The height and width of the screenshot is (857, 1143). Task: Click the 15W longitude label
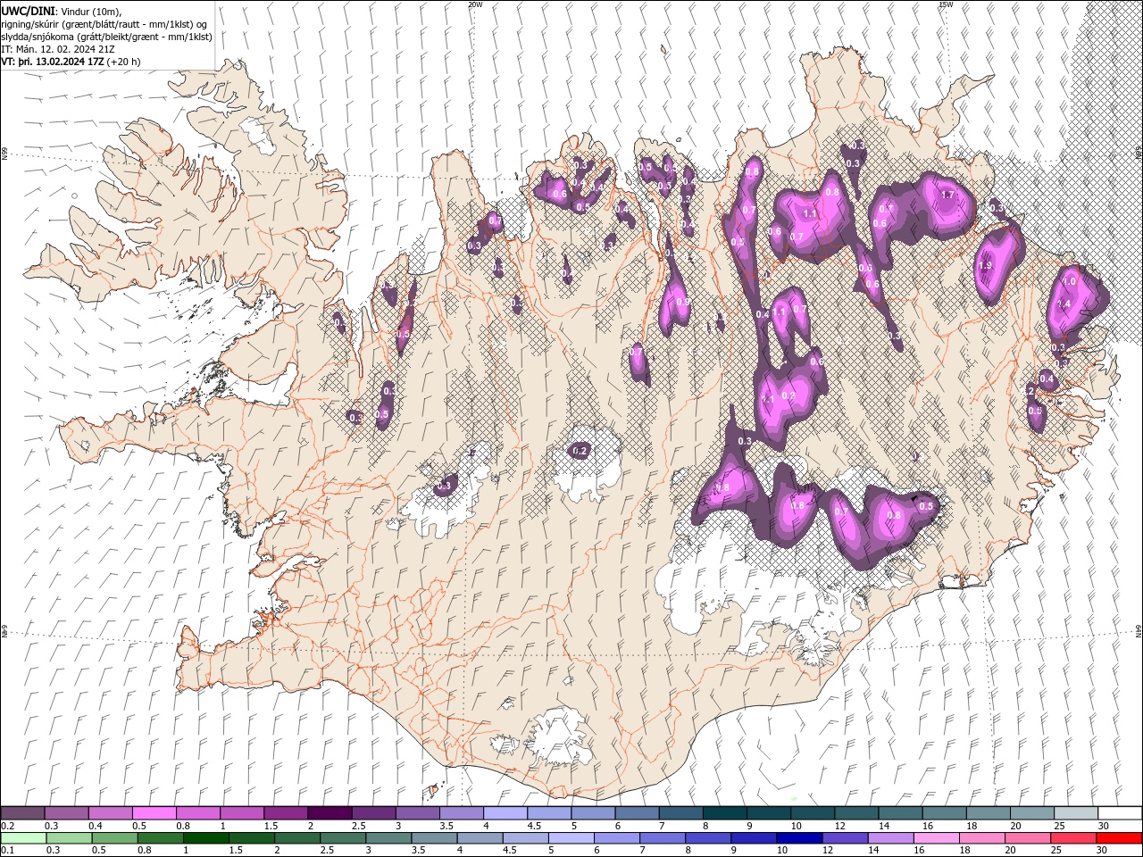[946, 4]
